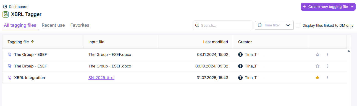The image size is (357, 106).
Task: Click the XBRL Tagger green logo icon
Action: tap(6, 14)
